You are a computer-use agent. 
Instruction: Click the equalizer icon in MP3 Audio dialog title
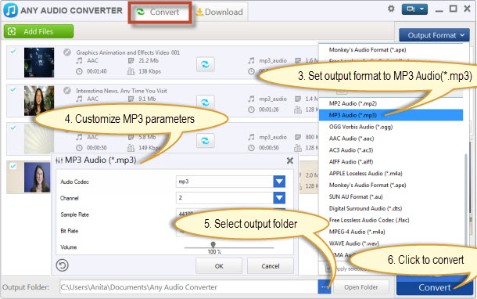coord(59,160)
